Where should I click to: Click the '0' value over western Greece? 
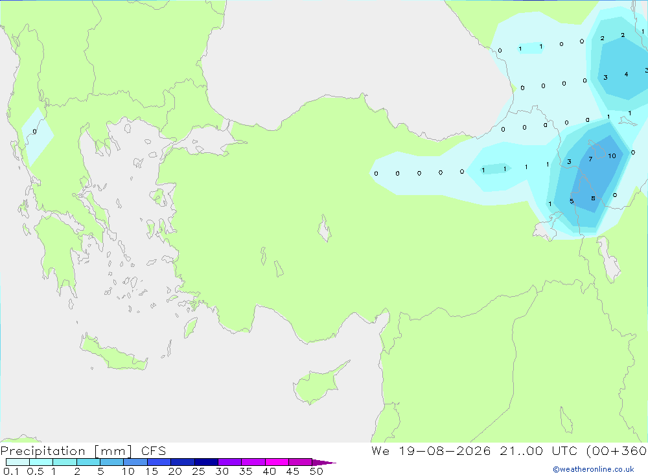(x=34, y=132)
